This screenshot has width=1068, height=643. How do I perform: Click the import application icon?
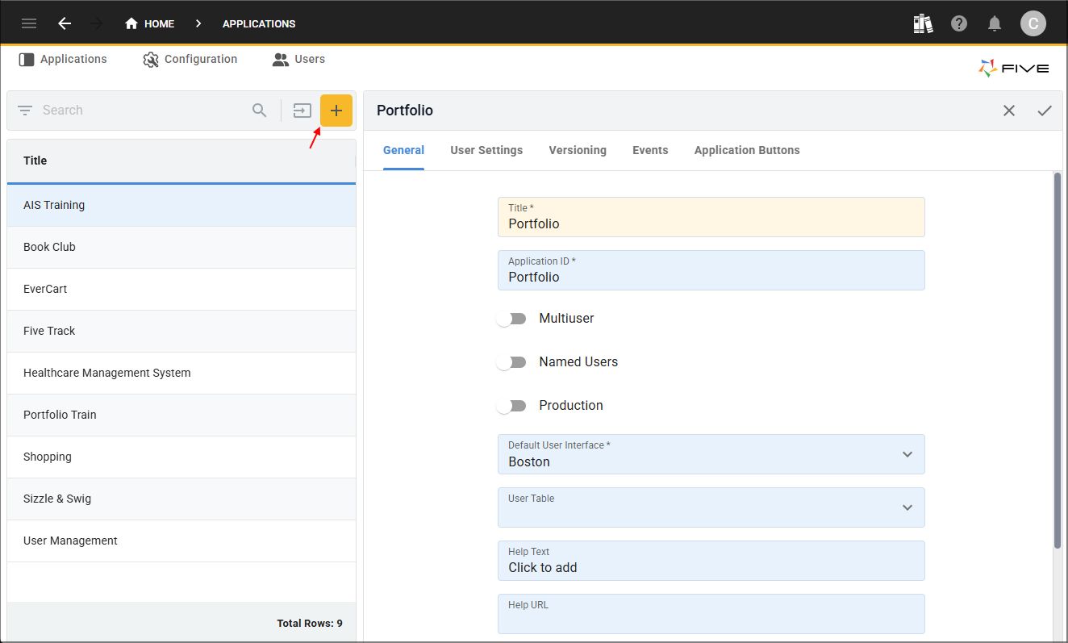tap(302, 111)
